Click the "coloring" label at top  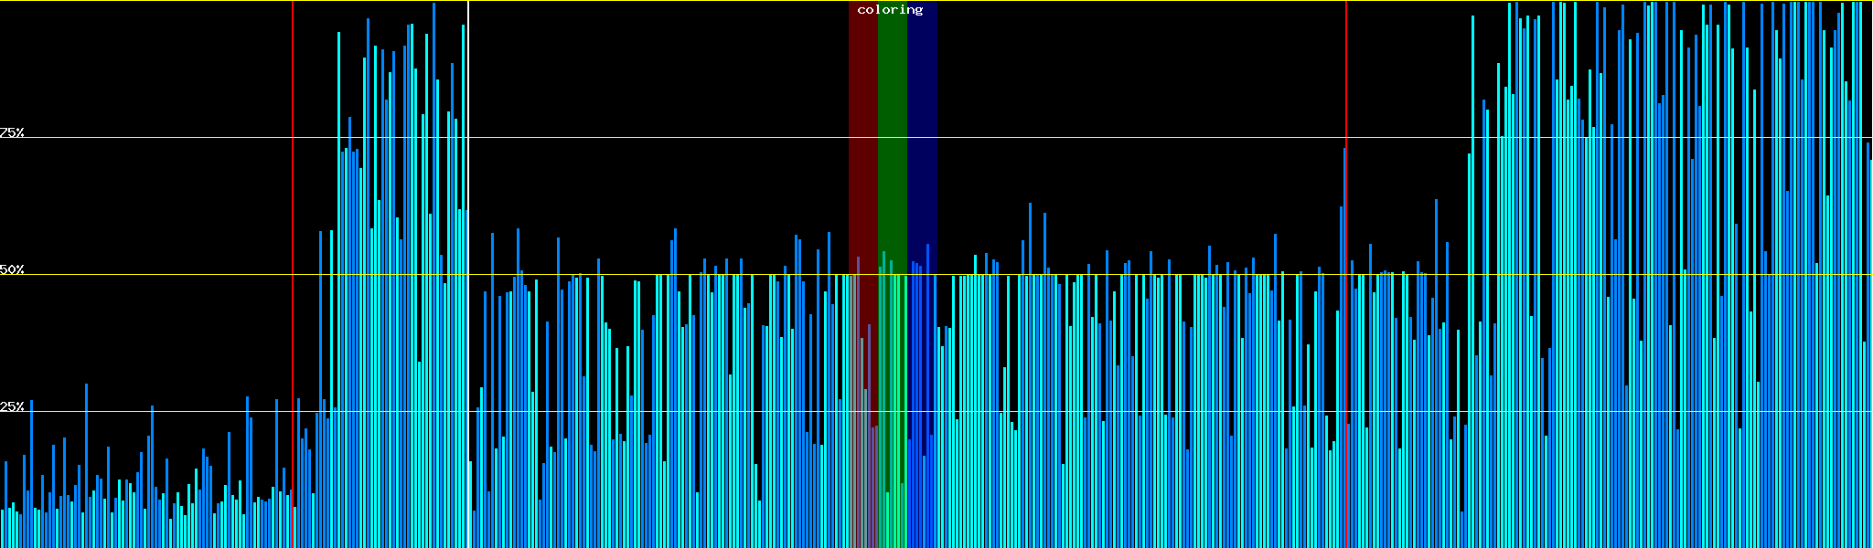point(890,10)
